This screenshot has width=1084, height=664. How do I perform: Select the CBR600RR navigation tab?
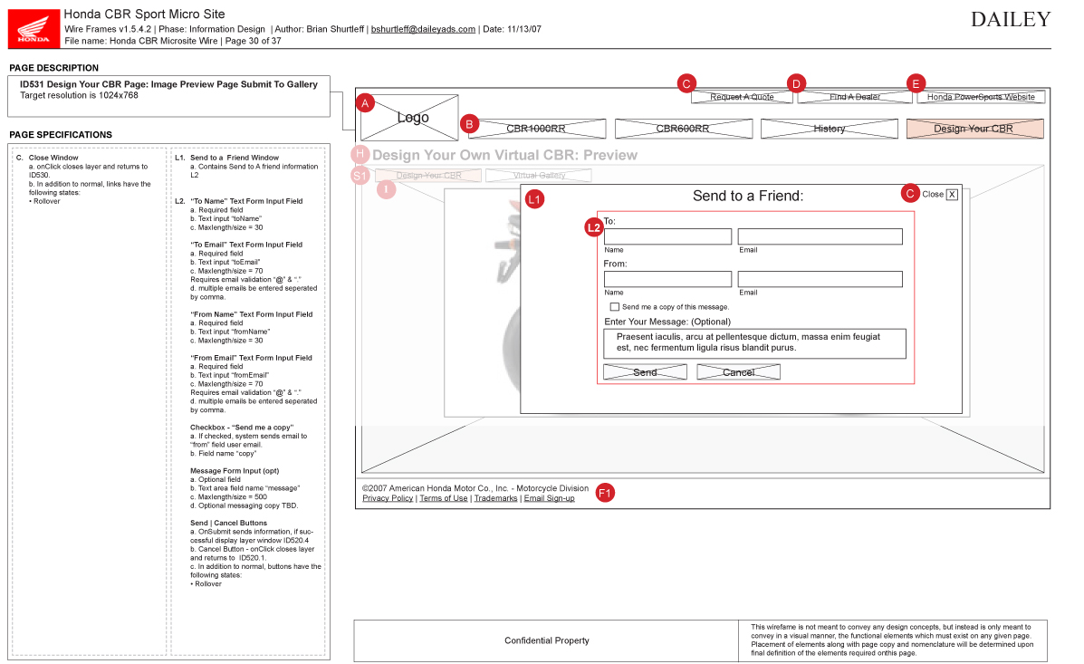683,129
